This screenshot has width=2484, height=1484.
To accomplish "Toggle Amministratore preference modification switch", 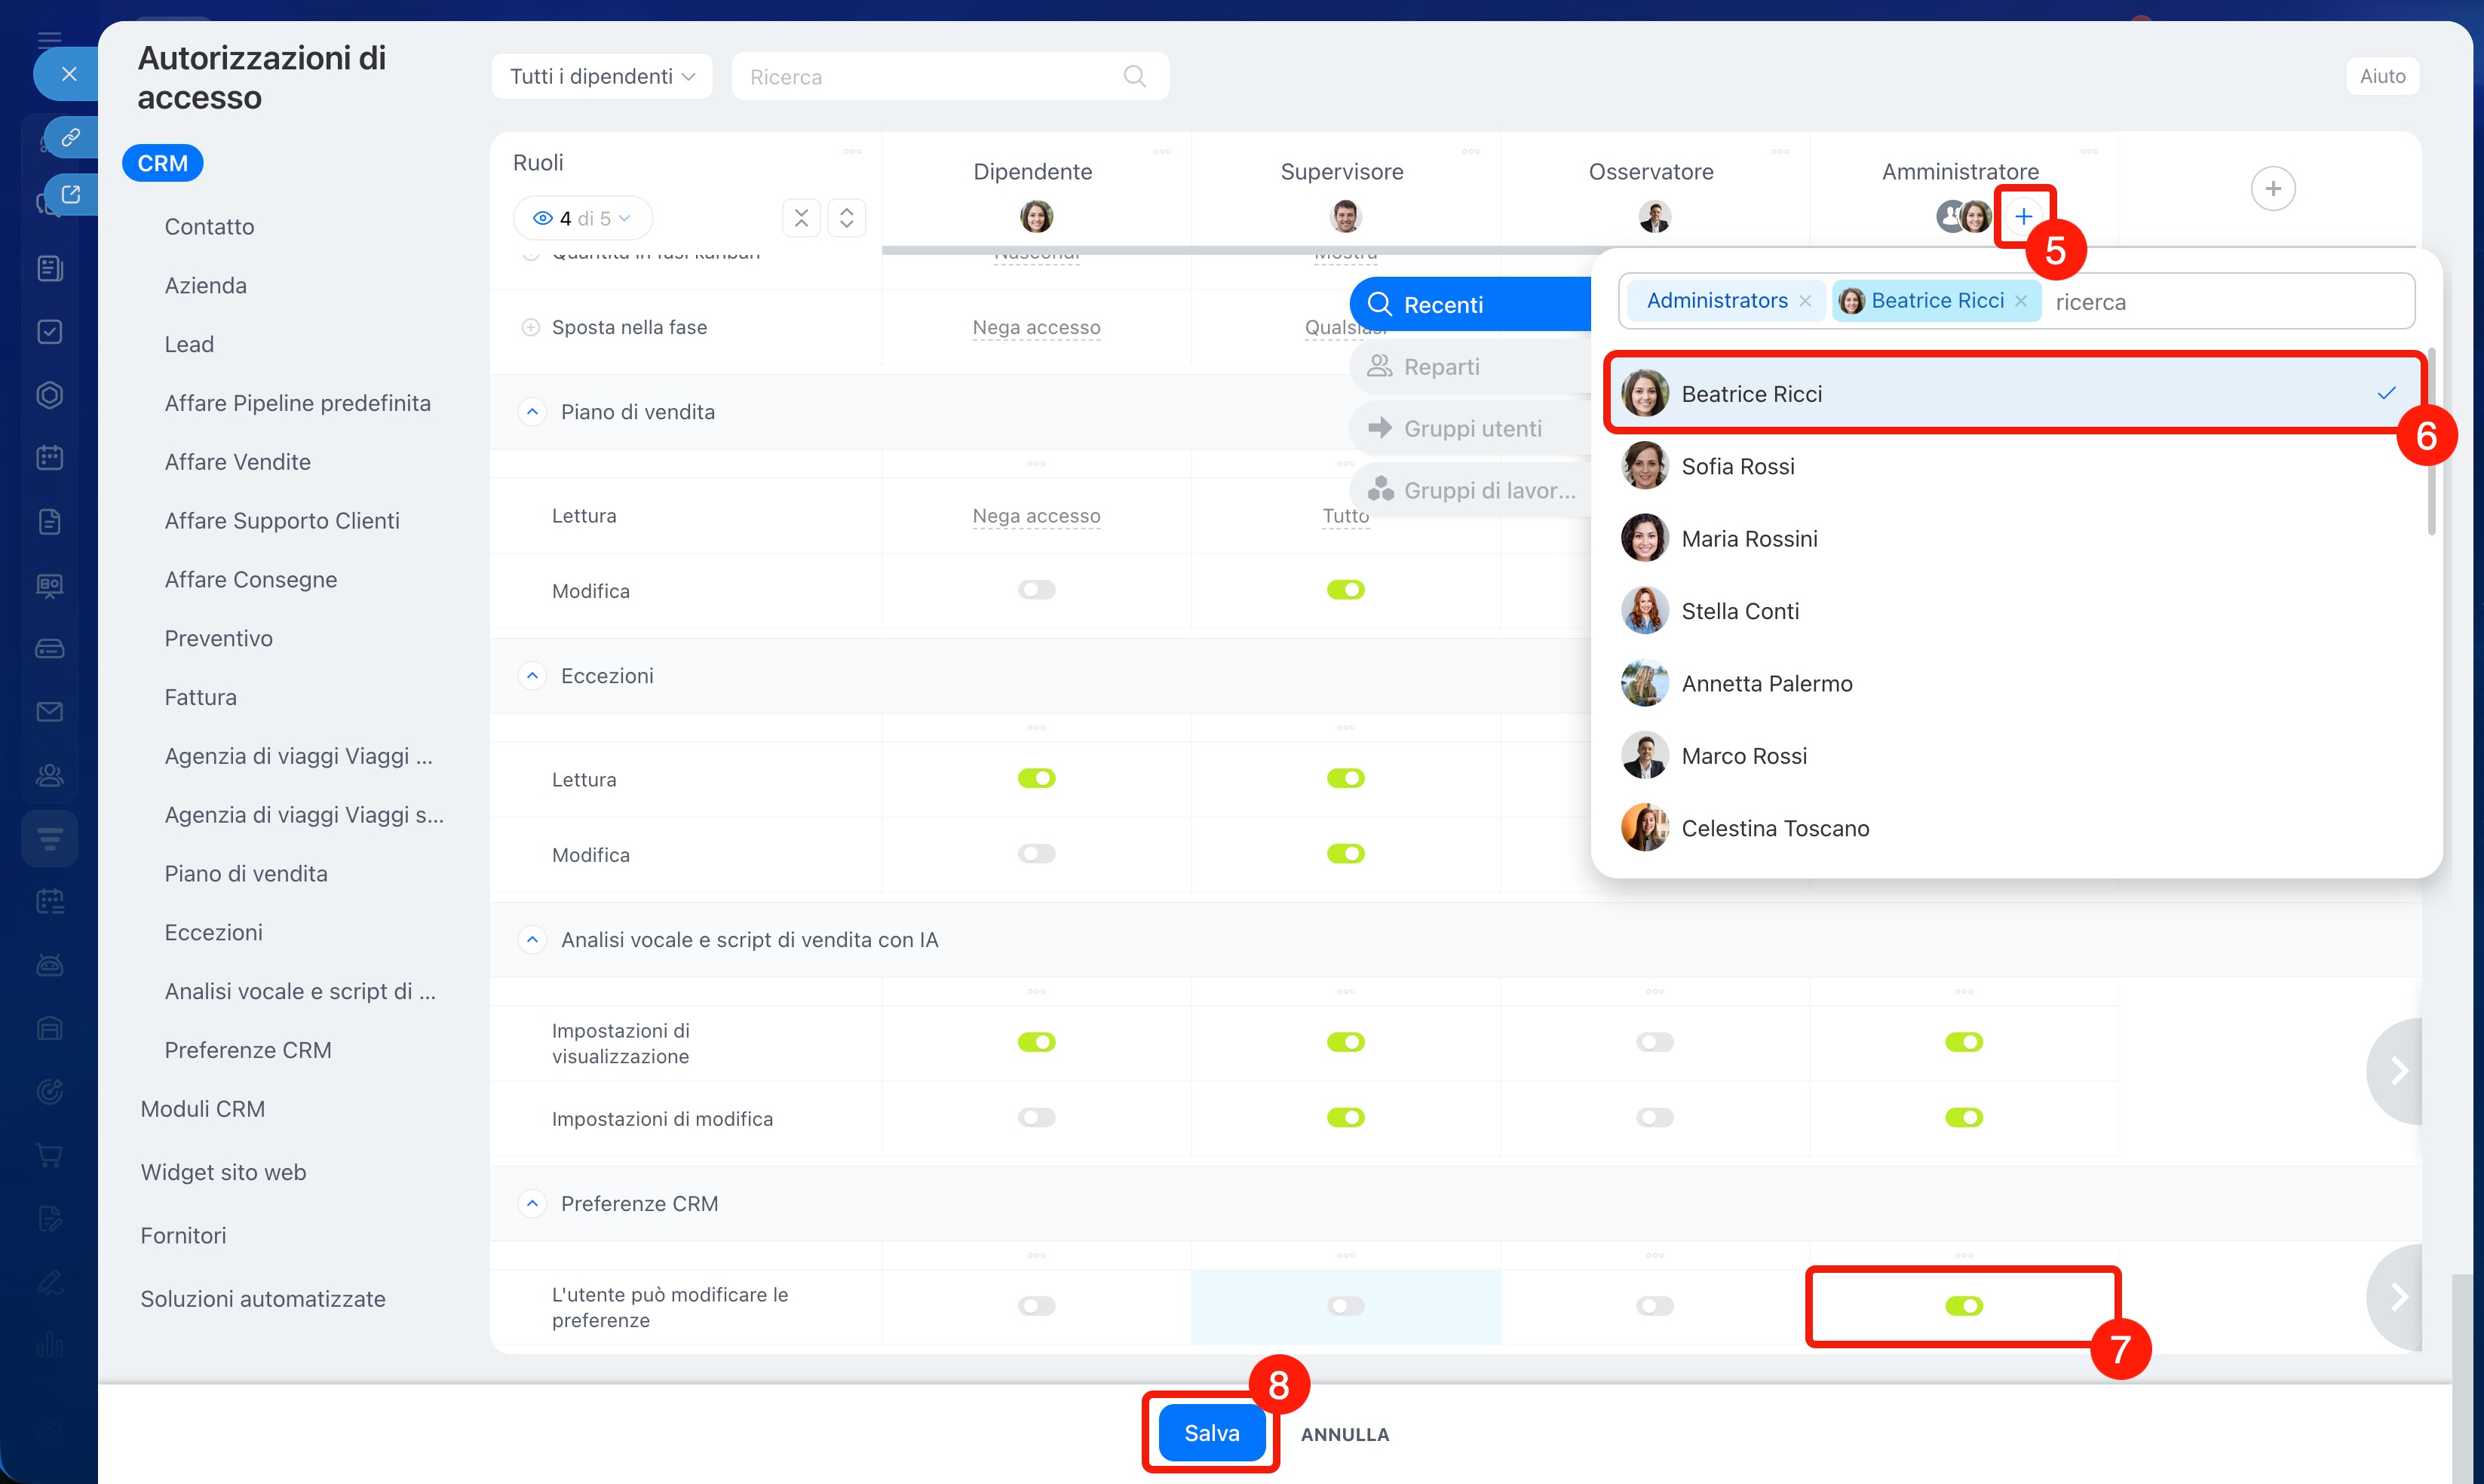I will [x=1963, y=1305].
